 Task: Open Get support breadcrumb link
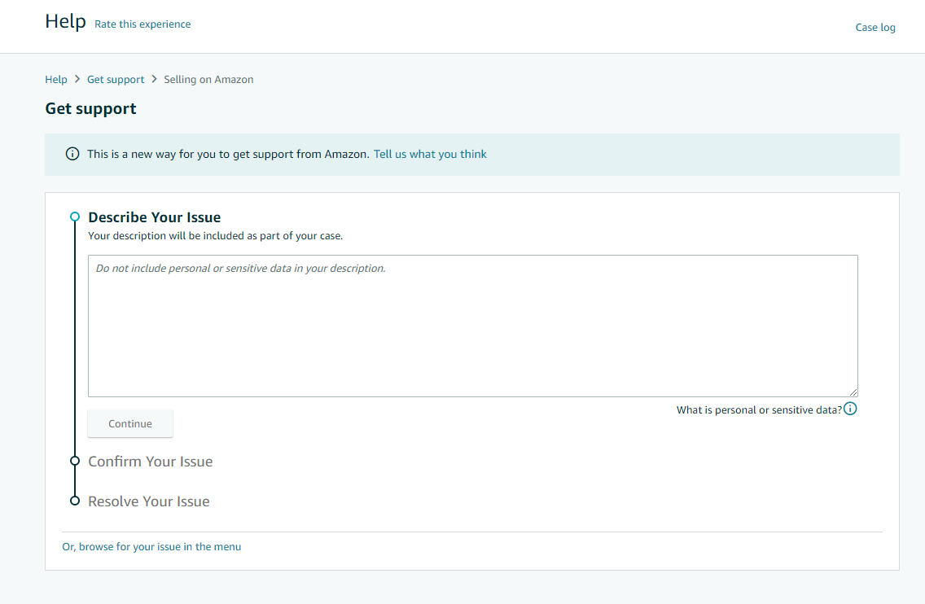click(x=116, y=80)
